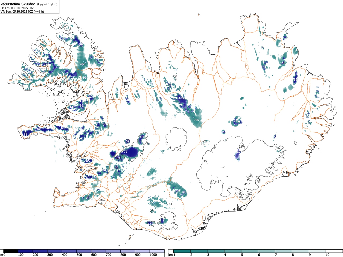Click the 590 visibility value label
Image resolution: width=343 pixels, height=257 pixels.
point(85,78)
